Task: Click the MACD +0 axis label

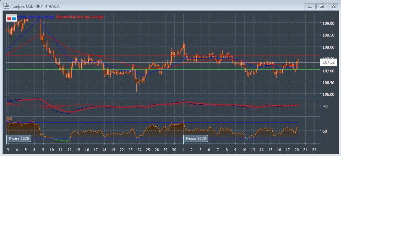Action: point(325,106)
